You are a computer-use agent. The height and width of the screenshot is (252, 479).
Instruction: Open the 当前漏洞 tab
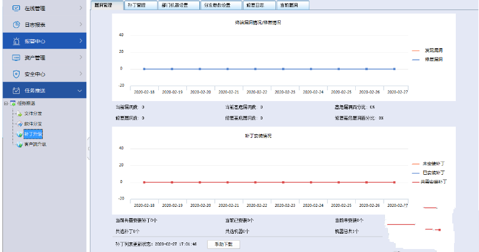(293, 5)
